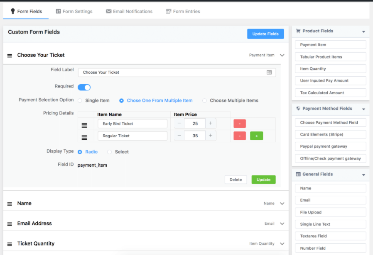Add a Name general field
The image size is (373, 255).
pyautogui.click(x=330, y=188)
